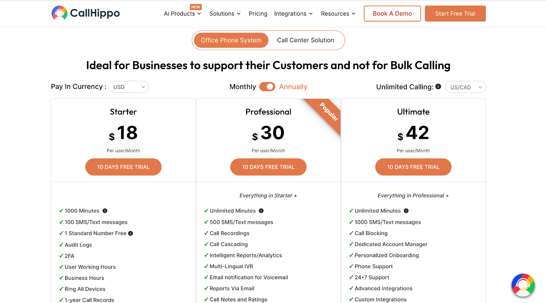Switch to Call Center Solution

(x=305, y=40)
